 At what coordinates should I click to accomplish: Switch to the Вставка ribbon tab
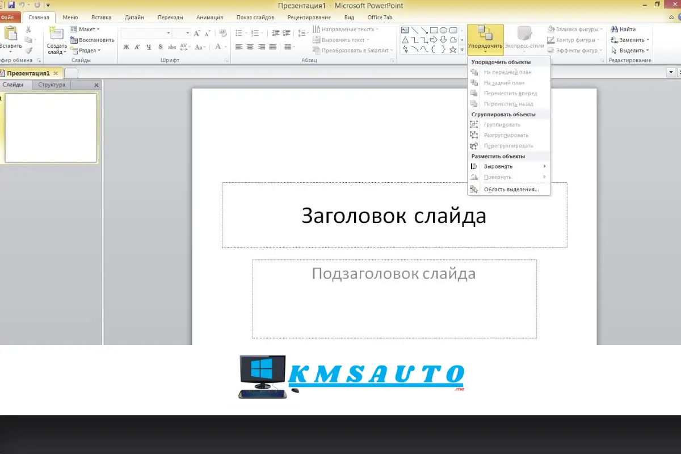pos(101,17)
